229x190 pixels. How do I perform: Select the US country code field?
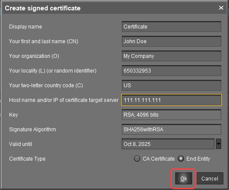[171, 85]
